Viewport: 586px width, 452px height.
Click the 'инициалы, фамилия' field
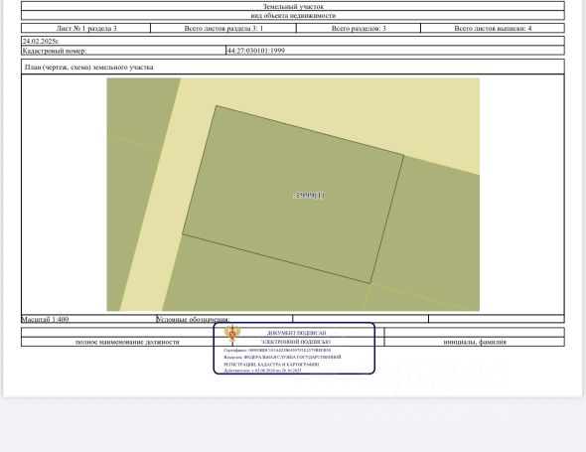click(x=475, y=342)
